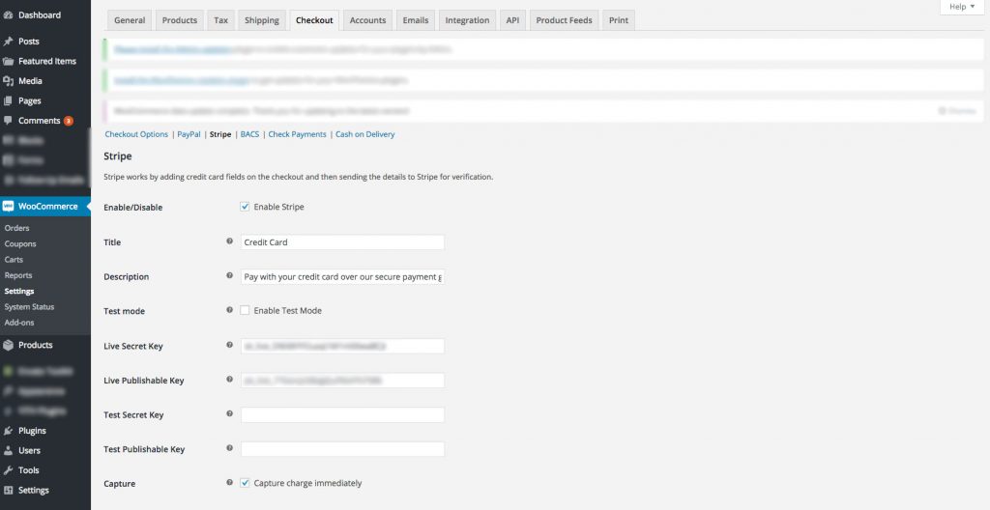990x510 pixels.
Task: Click the help icon beside Capture
Action: pos(230,482)
